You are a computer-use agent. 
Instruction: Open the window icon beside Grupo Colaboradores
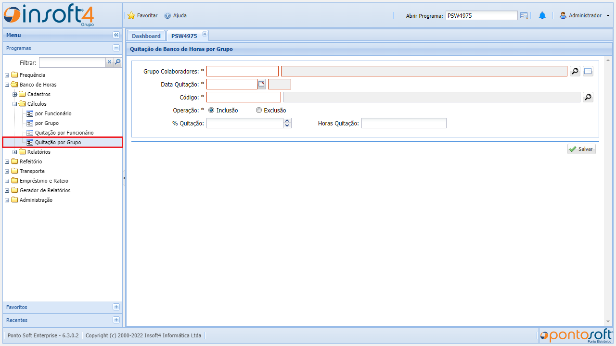(588, 71)
